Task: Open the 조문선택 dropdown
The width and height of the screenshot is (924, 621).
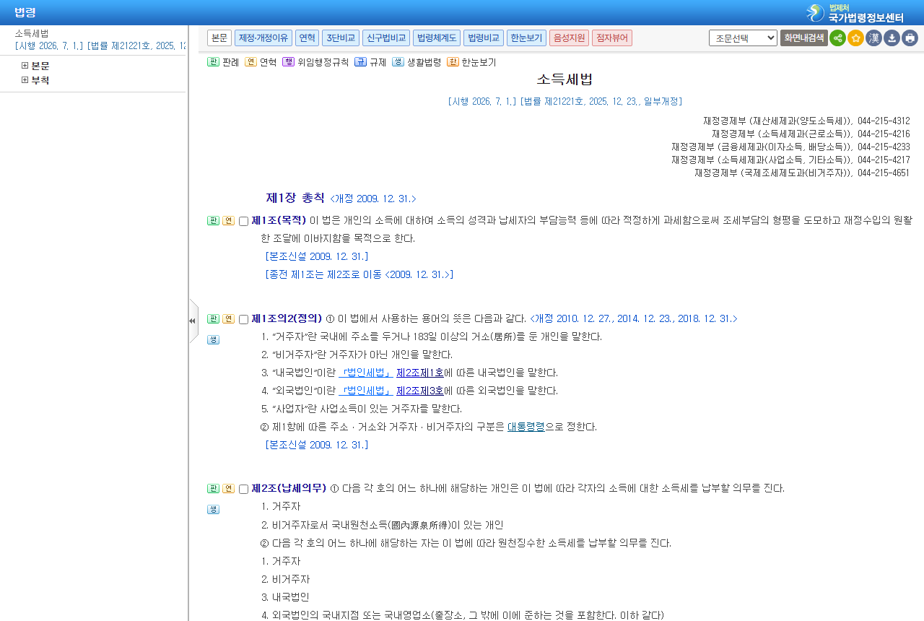Action: [743, 38]
